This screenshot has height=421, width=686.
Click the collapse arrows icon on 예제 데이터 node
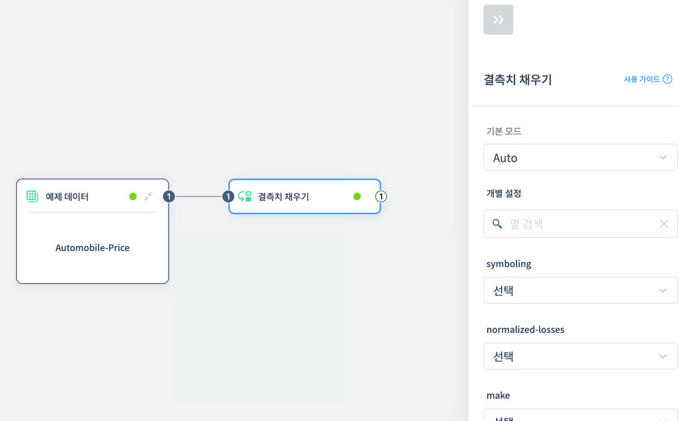point(148,196)
